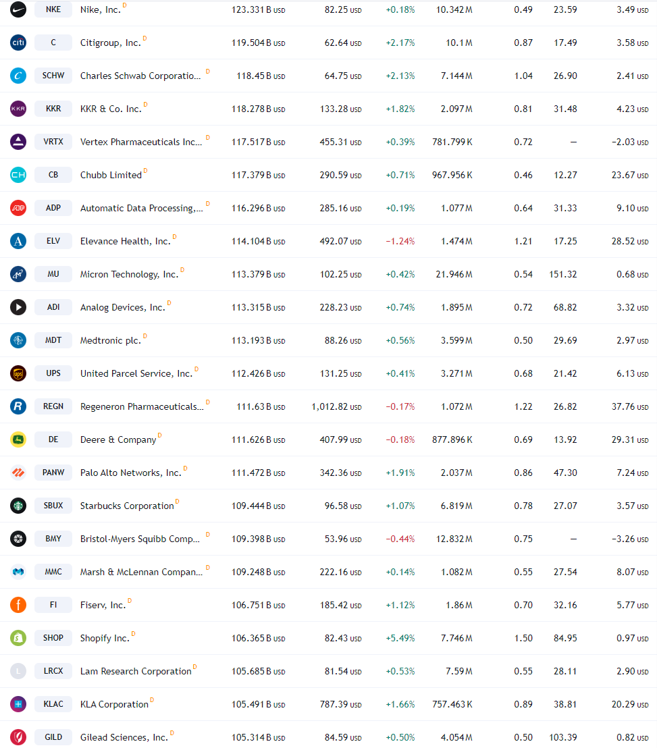Open the BMY ticker badge

pos(53,539)
